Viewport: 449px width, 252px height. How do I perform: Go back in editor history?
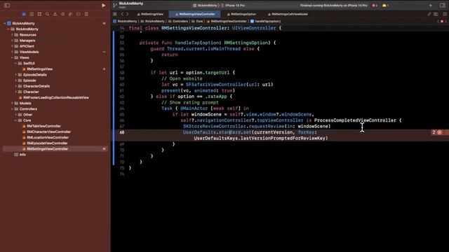pos(122,14)
